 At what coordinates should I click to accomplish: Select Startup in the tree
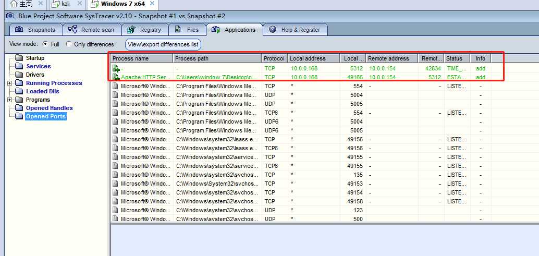(35, 58)
